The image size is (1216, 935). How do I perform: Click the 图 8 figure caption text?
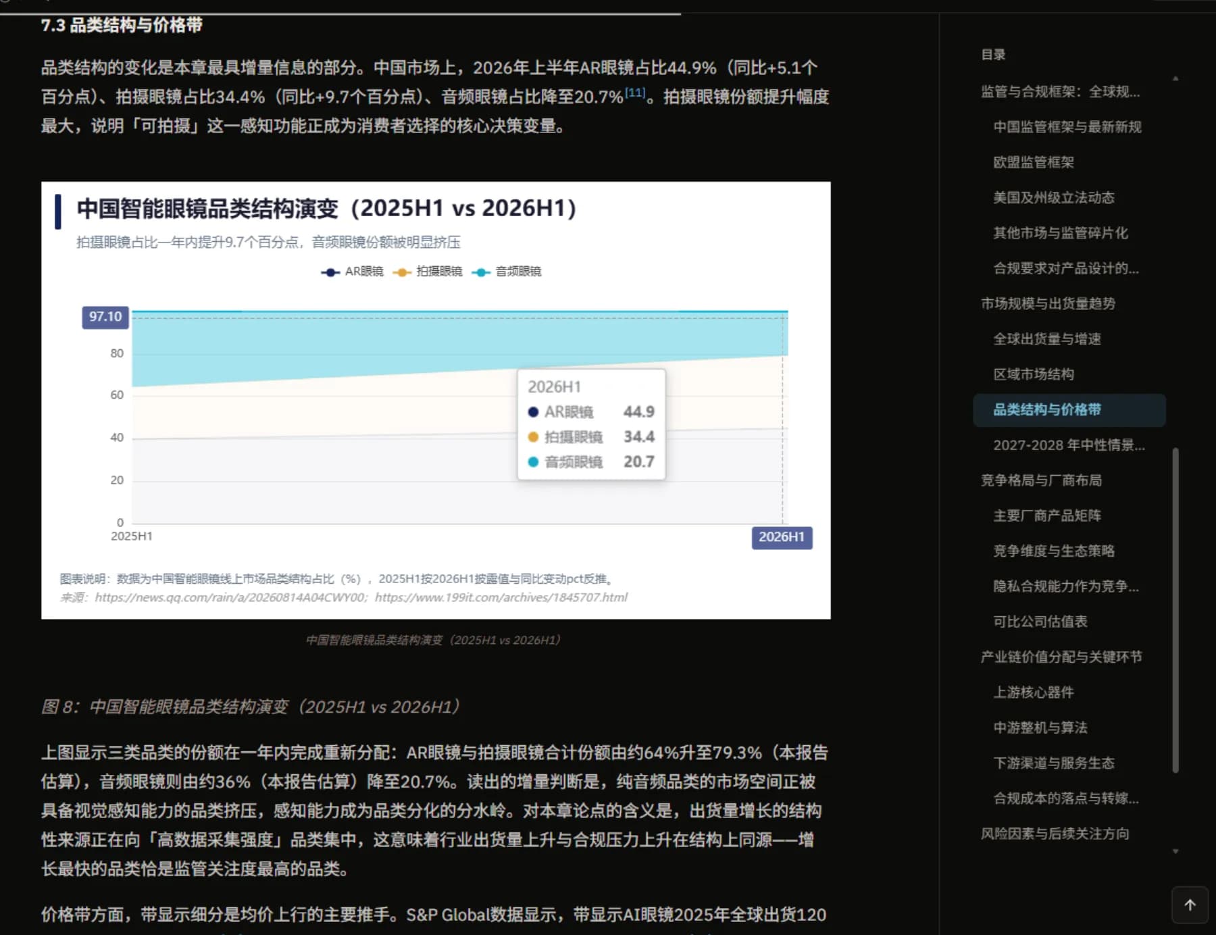coord(251,707)
